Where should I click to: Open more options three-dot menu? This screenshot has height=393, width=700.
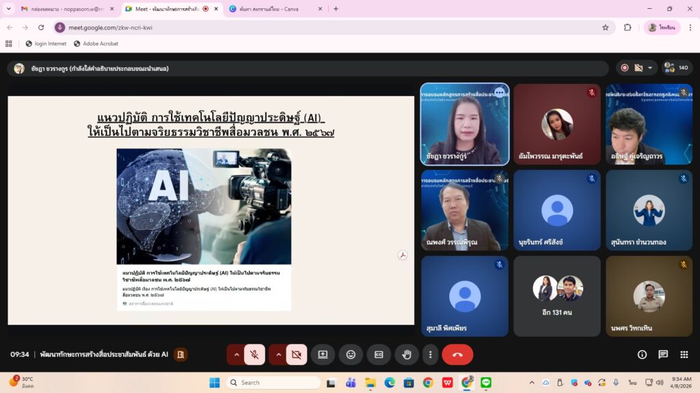coord(430,355)
